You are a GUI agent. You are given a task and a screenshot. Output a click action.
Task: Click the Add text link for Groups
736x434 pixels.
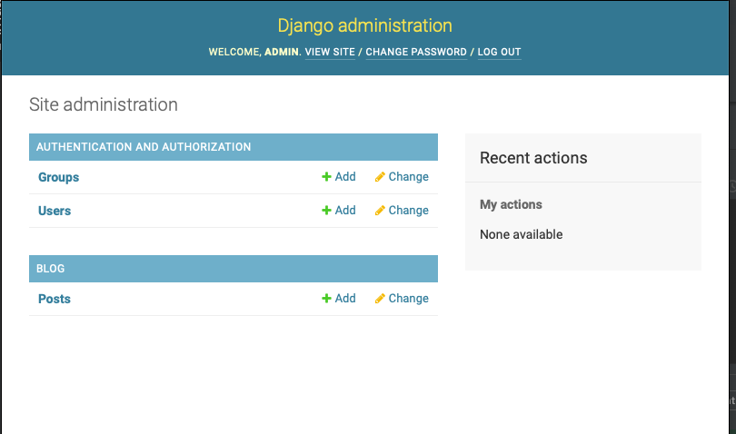tap(345, 177)
